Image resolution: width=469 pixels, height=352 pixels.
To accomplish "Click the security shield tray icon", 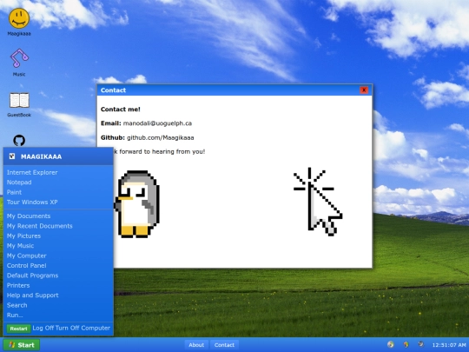I will (x=406, y=344).
